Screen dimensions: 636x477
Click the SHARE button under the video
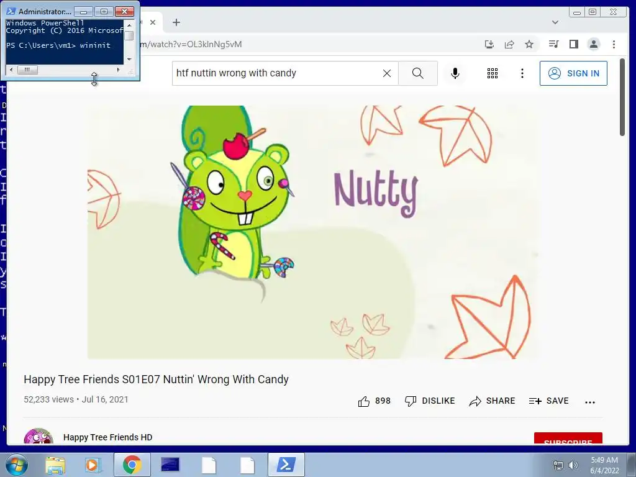point(492,401)
